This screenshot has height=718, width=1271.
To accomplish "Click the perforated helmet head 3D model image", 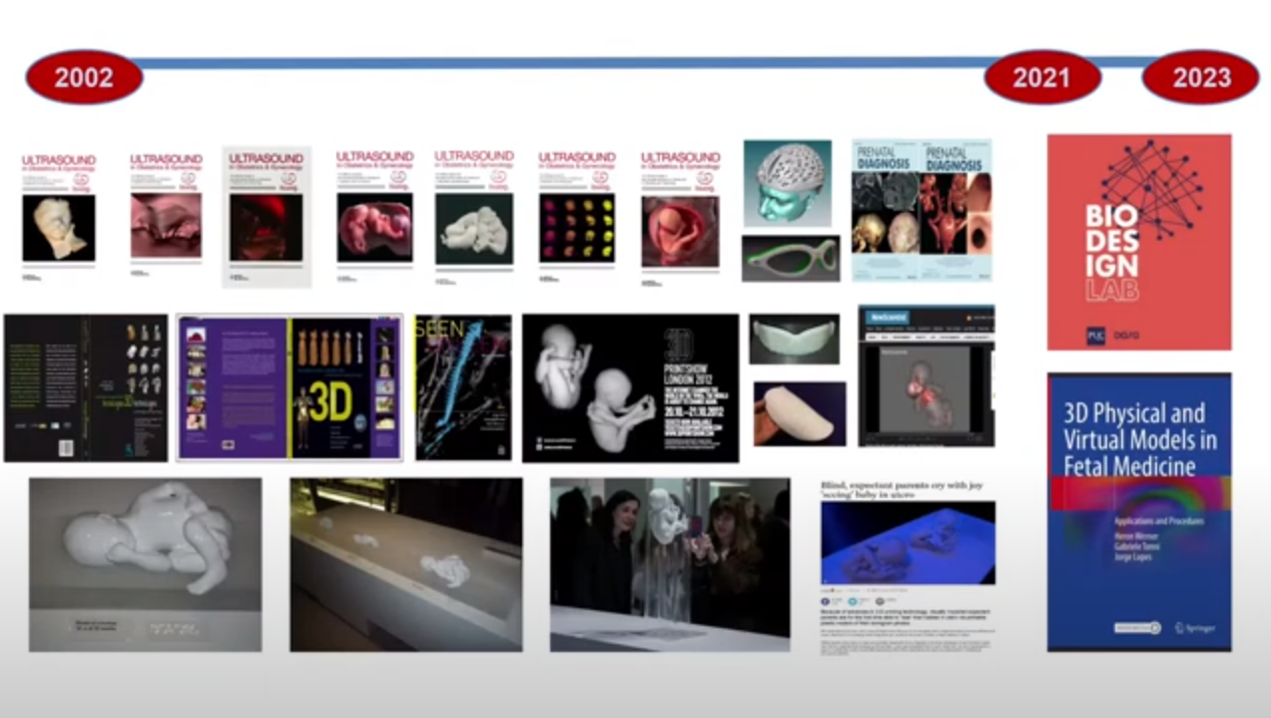I will click(788, 183).
